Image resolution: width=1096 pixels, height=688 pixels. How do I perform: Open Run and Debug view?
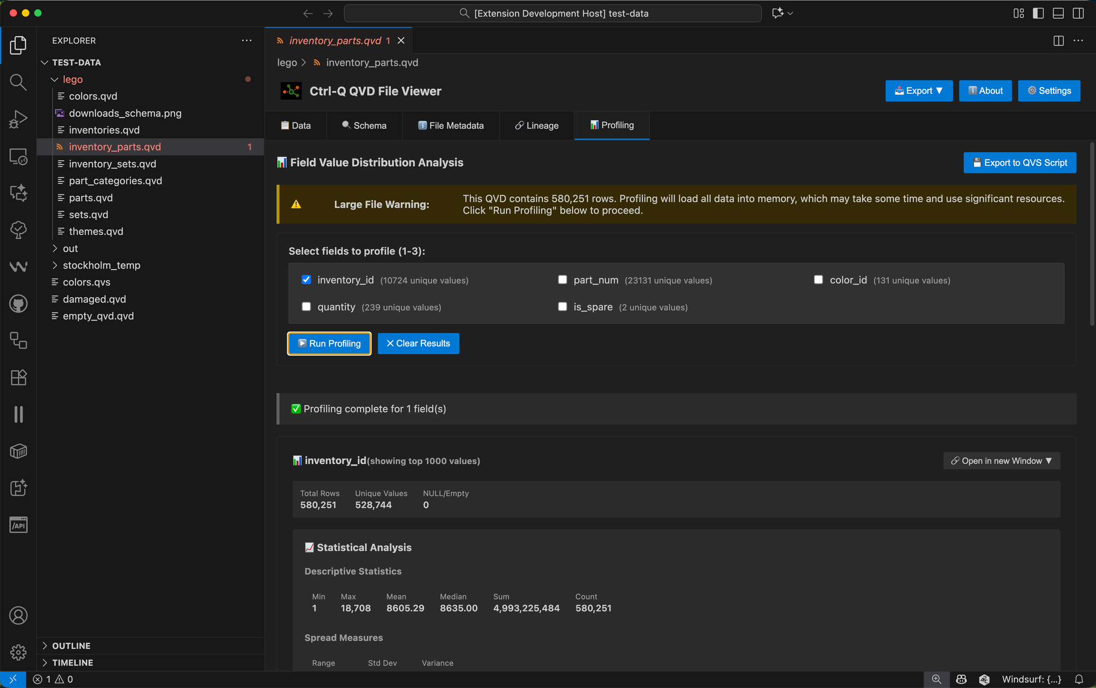coord(18,119)
